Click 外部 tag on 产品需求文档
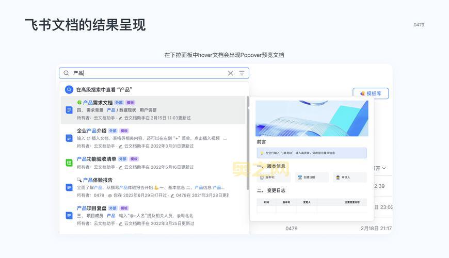Screen dimensions: 449x258 (x=119, y=103)
